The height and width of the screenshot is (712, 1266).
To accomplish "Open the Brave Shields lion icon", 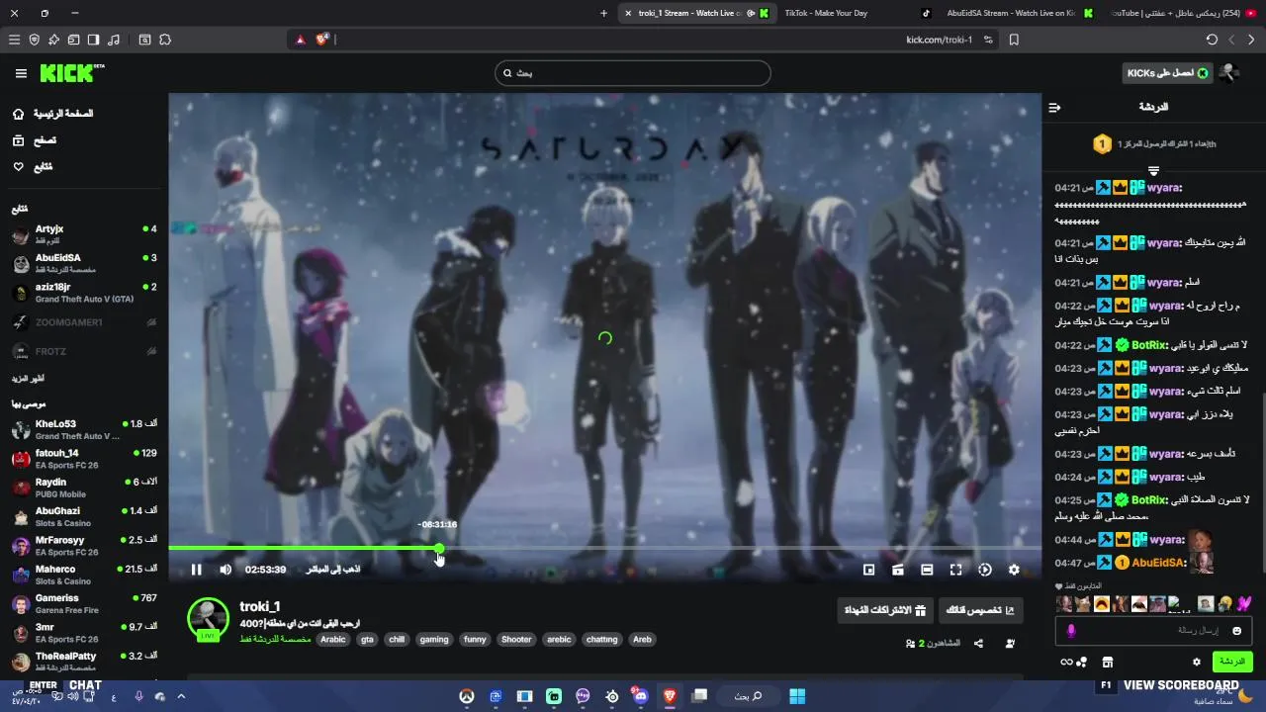I will 321,40.
